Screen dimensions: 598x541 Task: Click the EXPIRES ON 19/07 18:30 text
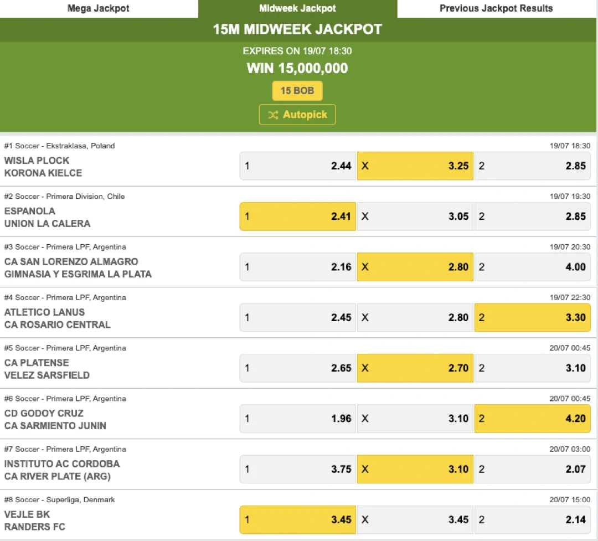tap(297, 51)
